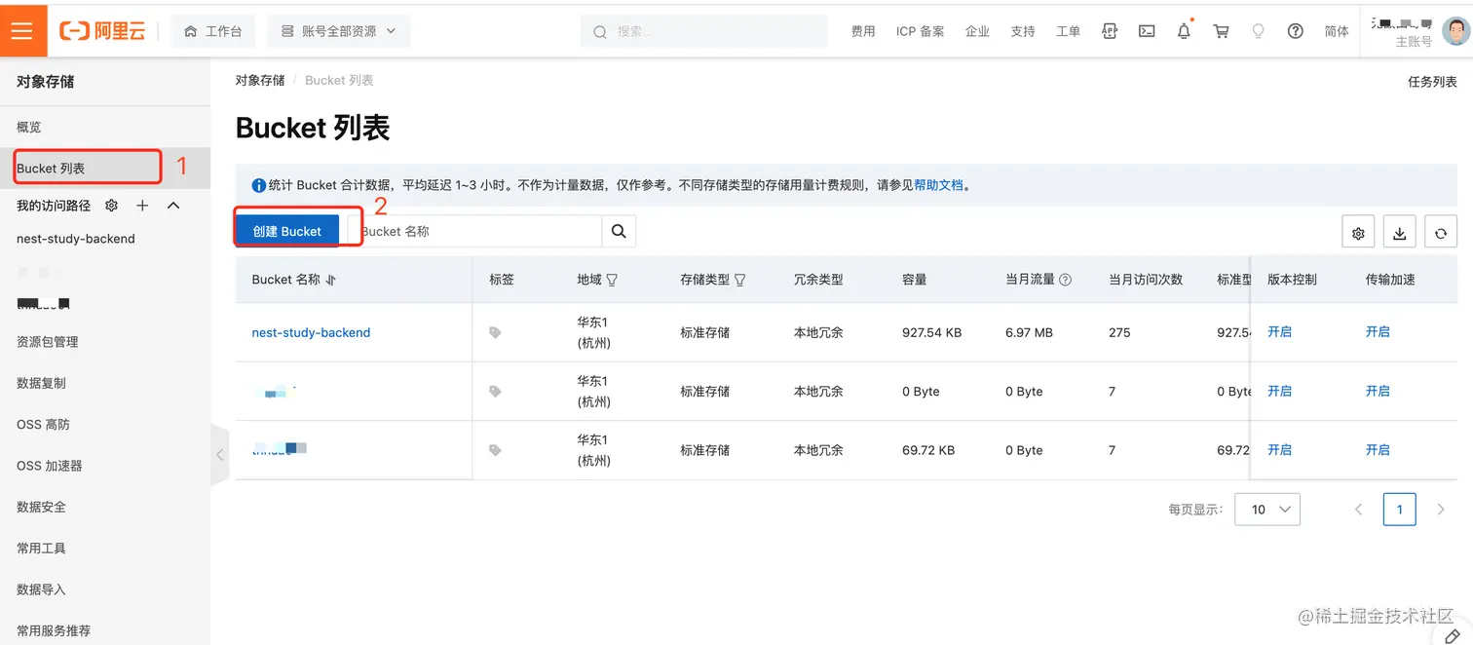Click the bucket search magnifier

click(x=619, y=231)
